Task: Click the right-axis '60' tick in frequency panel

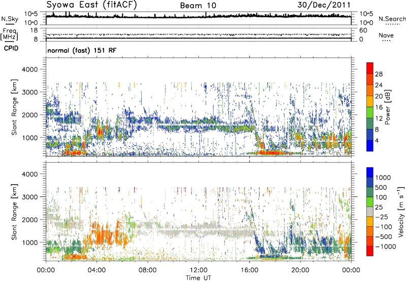Action: (x=363, y=30)
